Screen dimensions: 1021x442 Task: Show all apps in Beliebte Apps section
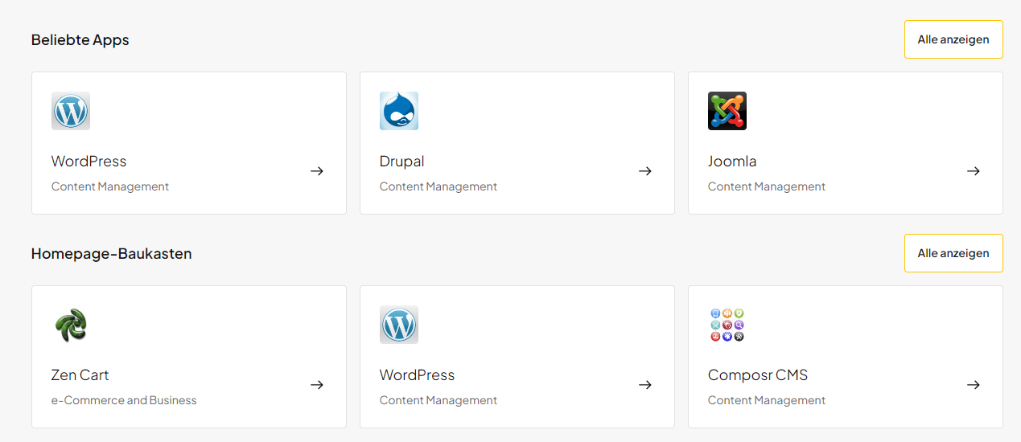[953, 39]
